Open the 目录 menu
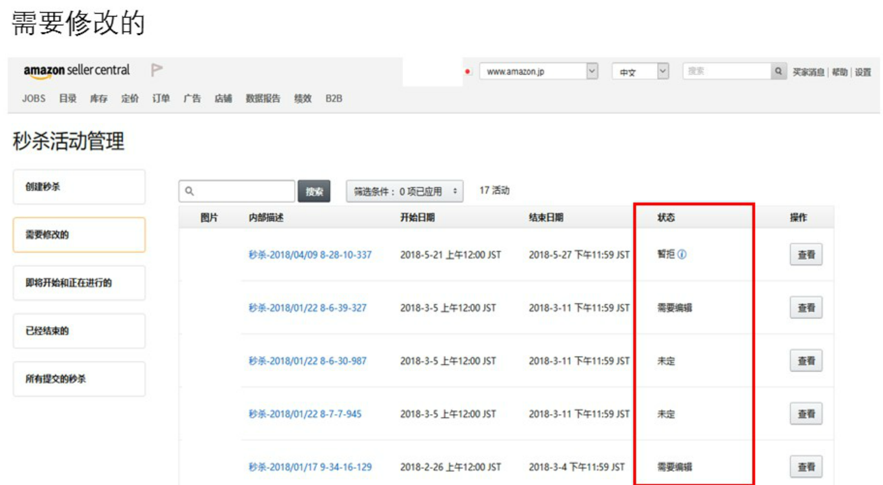 68,99
